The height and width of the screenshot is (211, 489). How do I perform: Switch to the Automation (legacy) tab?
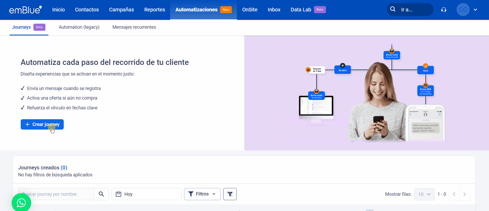click(79, 27)
